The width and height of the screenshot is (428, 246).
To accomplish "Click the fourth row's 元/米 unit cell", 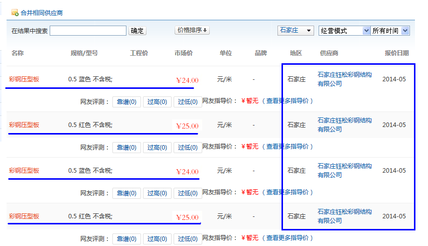I will 224,216.
